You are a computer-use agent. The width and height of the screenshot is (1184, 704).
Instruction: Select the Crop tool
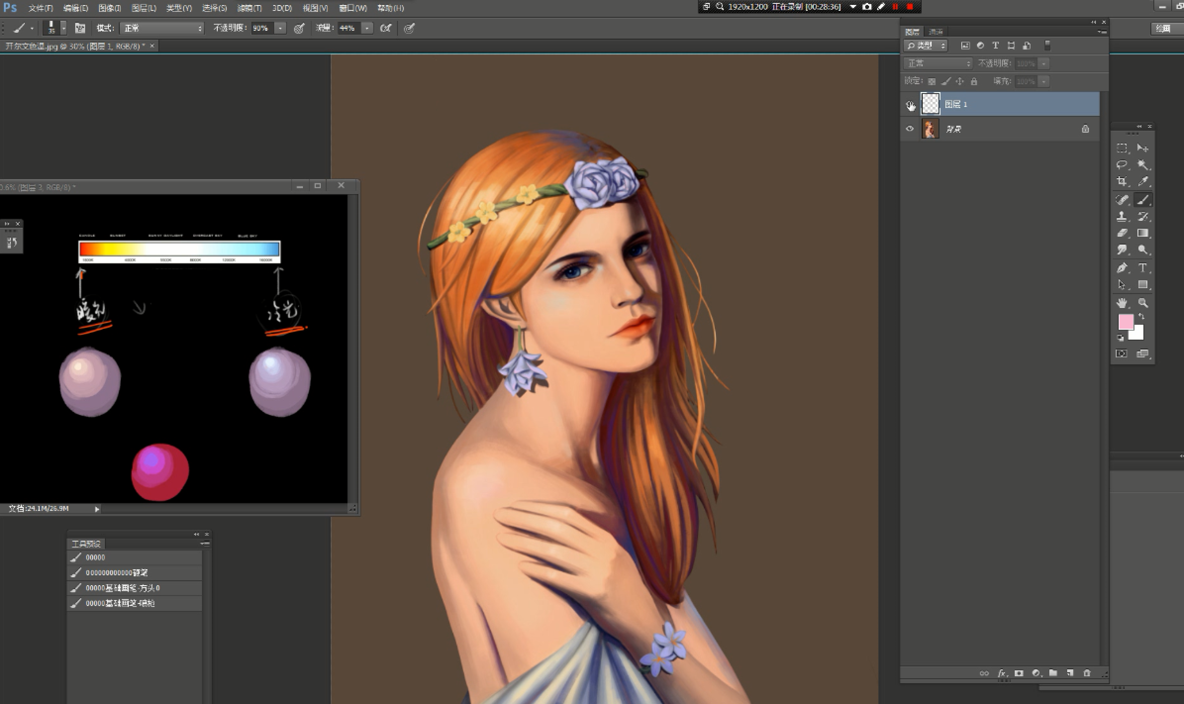tap(1122, 182)
